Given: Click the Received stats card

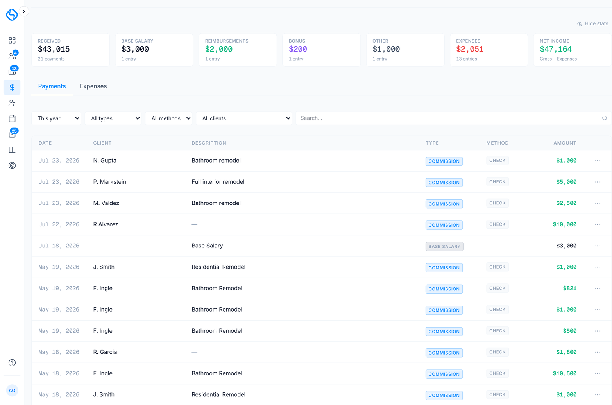Looking at the screenshot, I should 70,50.
